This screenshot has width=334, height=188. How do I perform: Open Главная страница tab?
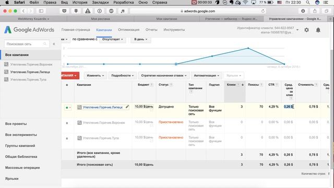[76, 30]
